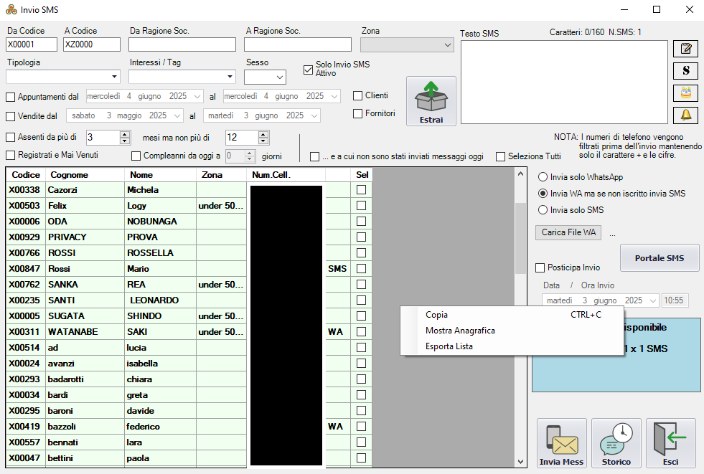Viewport: 704px width, 474px height.
Task: Click the Esci exit door icon
Action: point(670,442)
